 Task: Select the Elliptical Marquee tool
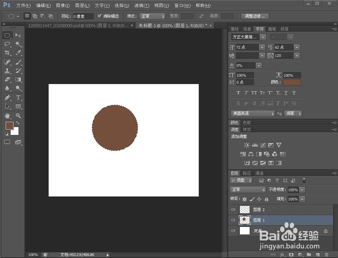(7, 36)
